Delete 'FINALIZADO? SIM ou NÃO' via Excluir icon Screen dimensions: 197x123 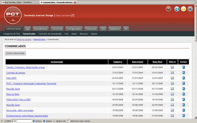click(x=184, y=99)
